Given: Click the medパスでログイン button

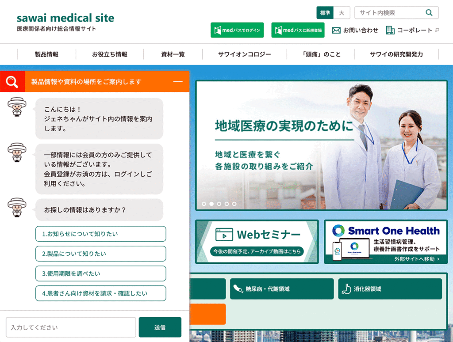Looking at the screenshot, I should 237,30.
